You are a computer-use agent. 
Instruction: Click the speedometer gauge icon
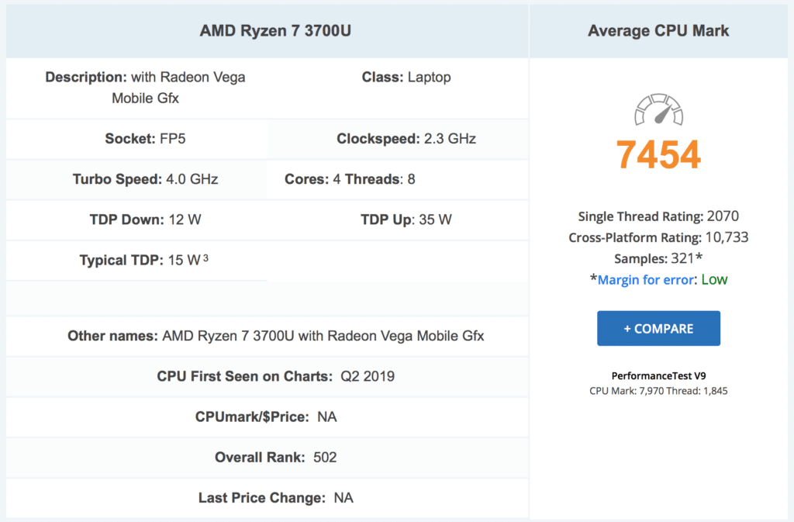tap(658, 109)
